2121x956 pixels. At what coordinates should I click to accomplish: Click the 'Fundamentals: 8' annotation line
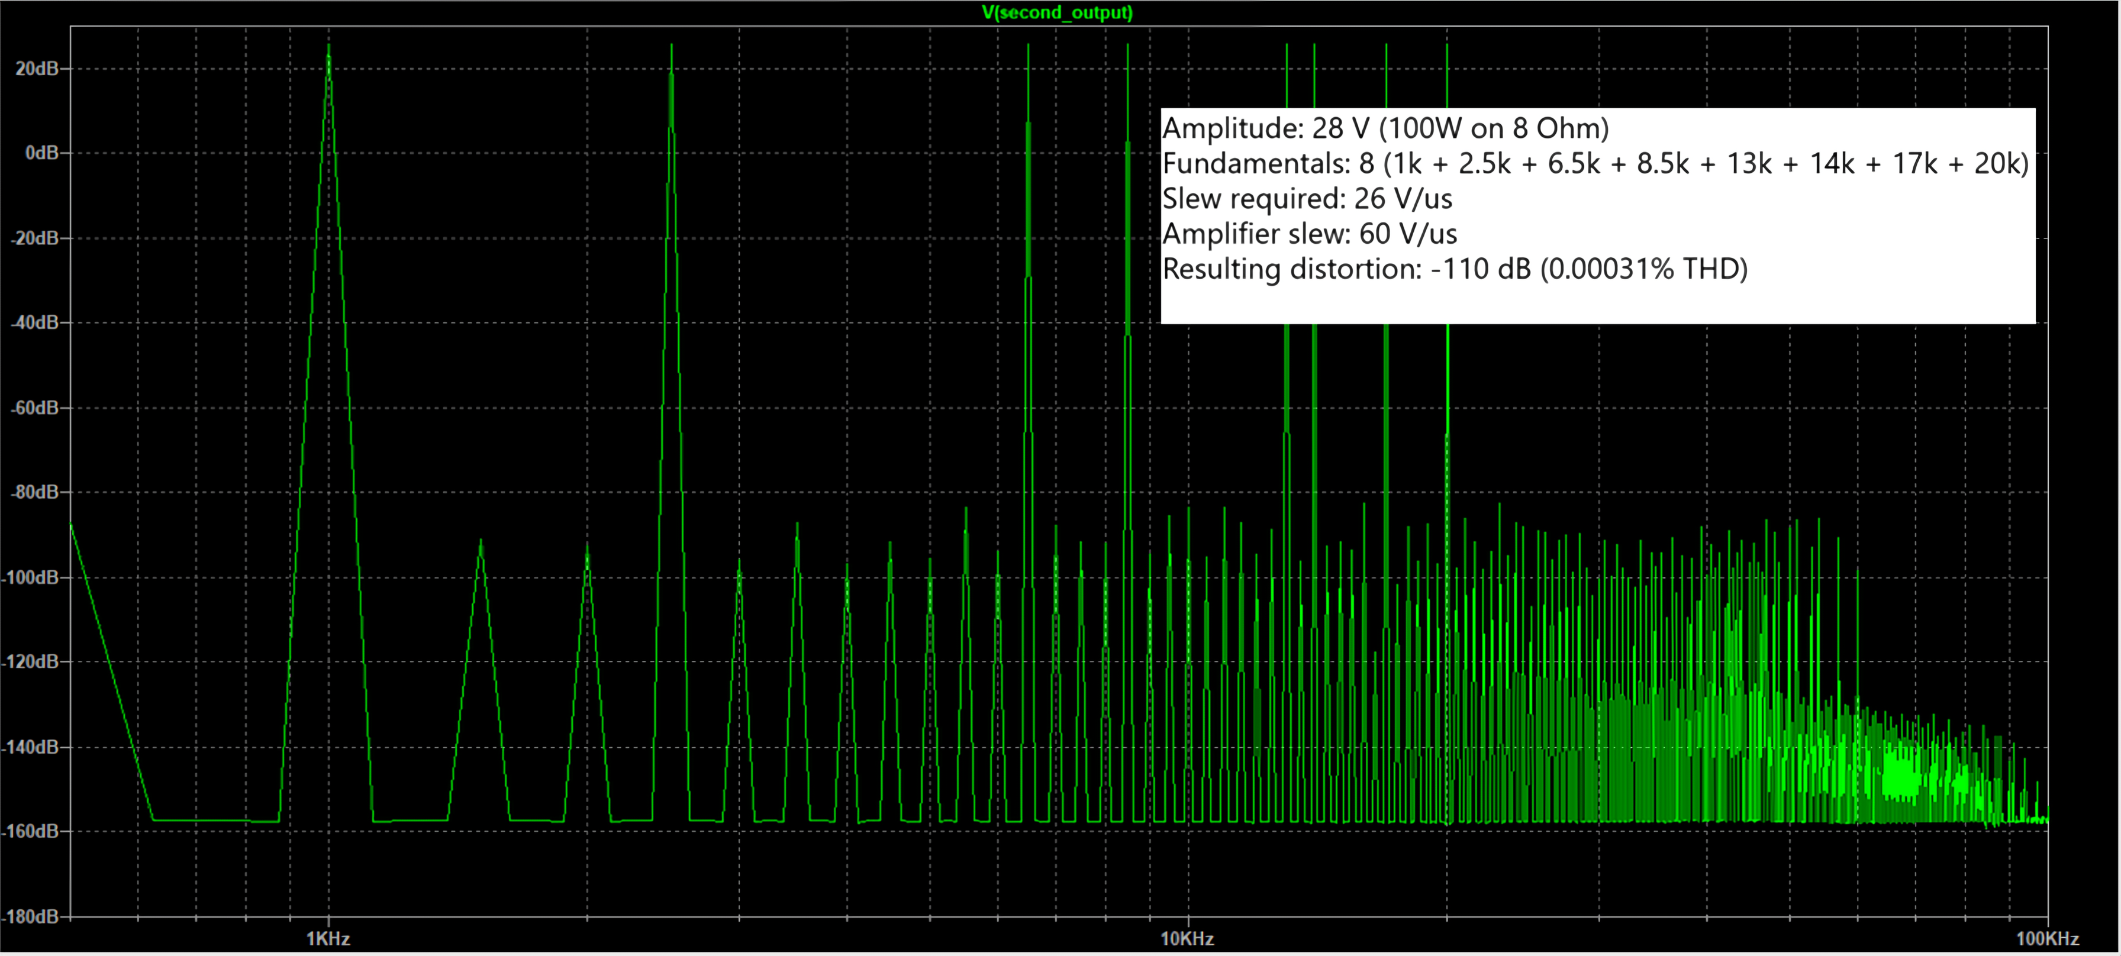pos(1595,164)
